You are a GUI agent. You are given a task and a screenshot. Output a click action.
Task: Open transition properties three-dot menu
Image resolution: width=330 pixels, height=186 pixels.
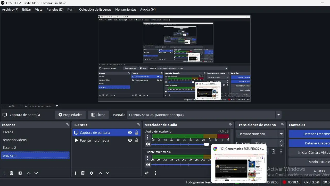point(281,151)
